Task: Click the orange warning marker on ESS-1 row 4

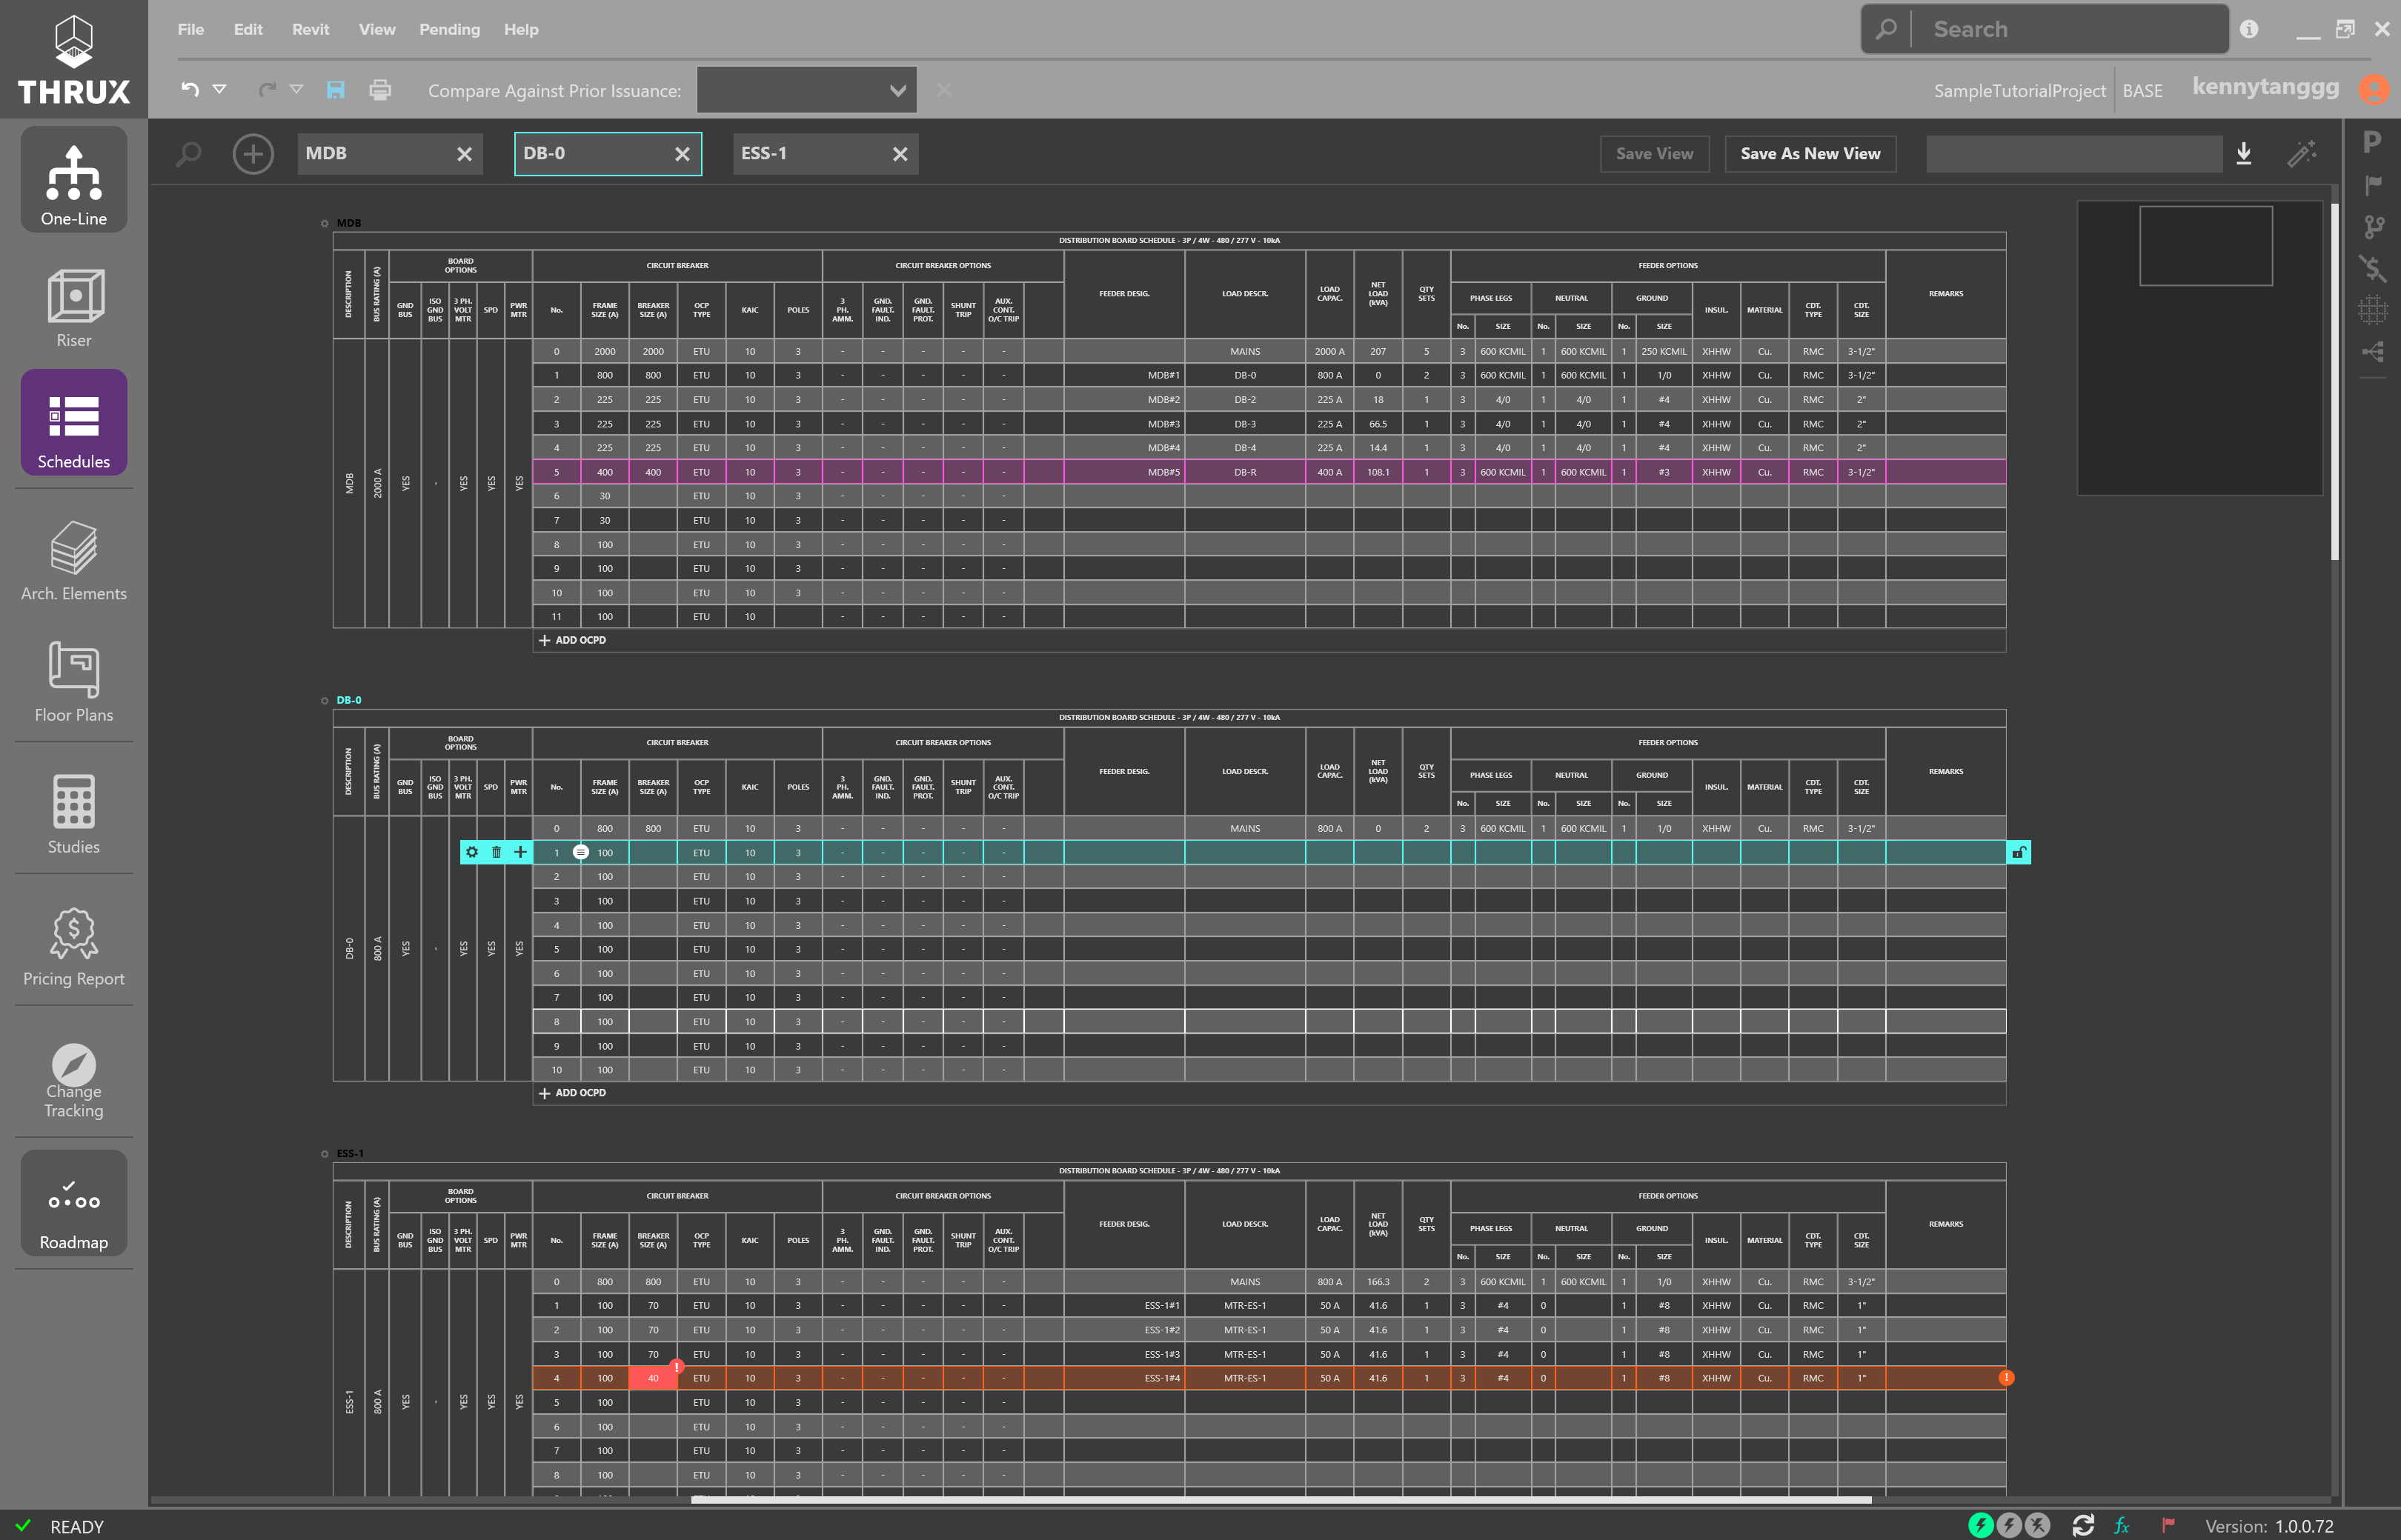Action: (2006, 1378)
